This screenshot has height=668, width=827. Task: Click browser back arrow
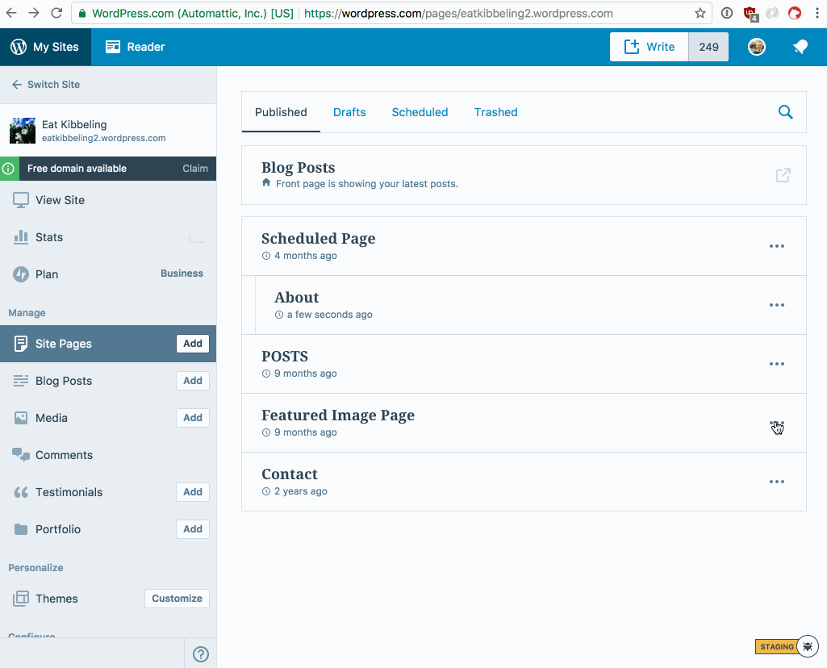[x=11, y=13]
